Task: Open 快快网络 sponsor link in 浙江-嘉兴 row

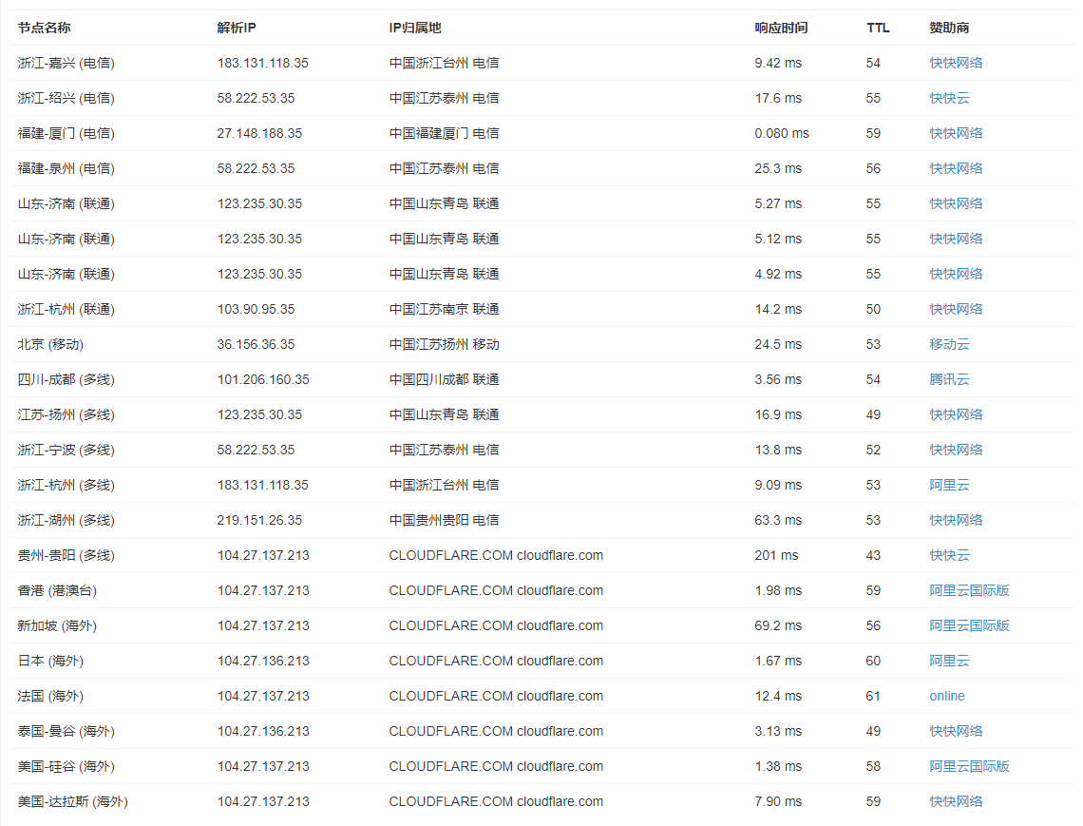Action: 956,63
